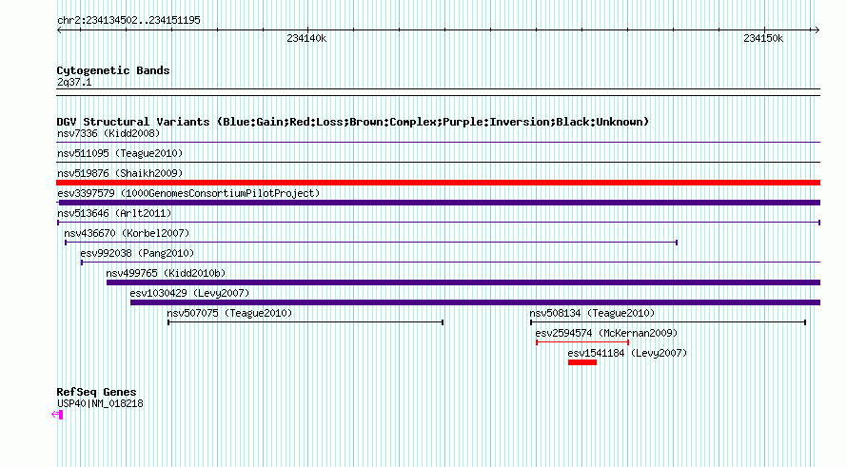Open nsv499765 (Kidd2010b) label
This screenshot has height=467, width=847.
(x=166, y=273)
